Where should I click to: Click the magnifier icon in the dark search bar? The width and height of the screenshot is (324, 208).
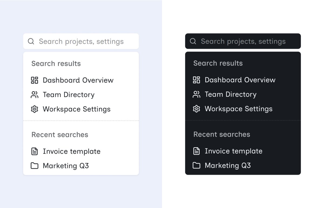point(193,41)
